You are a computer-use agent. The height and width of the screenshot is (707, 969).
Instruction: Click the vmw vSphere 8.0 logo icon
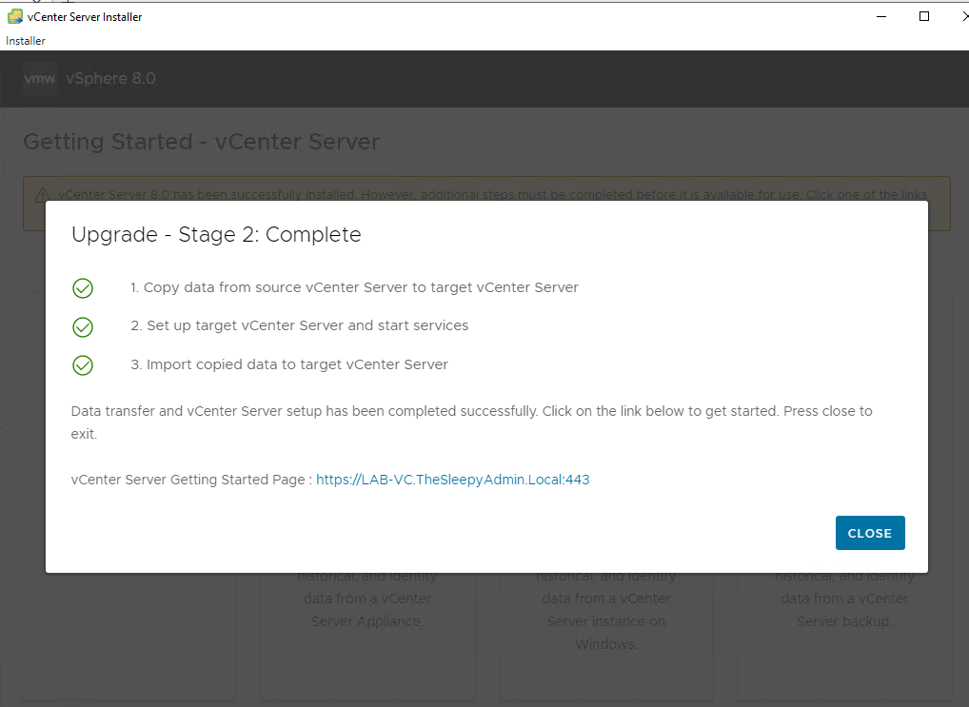(x=39, y=79)
